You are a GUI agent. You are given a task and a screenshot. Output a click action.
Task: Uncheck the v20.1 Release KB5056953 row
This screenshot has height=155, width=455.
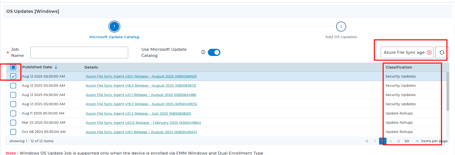[13, 76]
